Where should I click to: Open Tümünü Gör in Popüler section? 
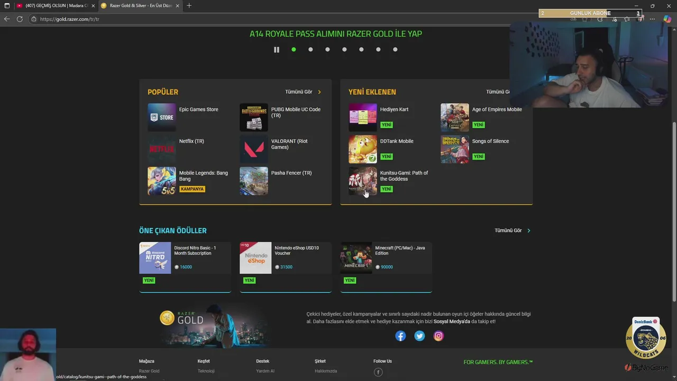299,92
